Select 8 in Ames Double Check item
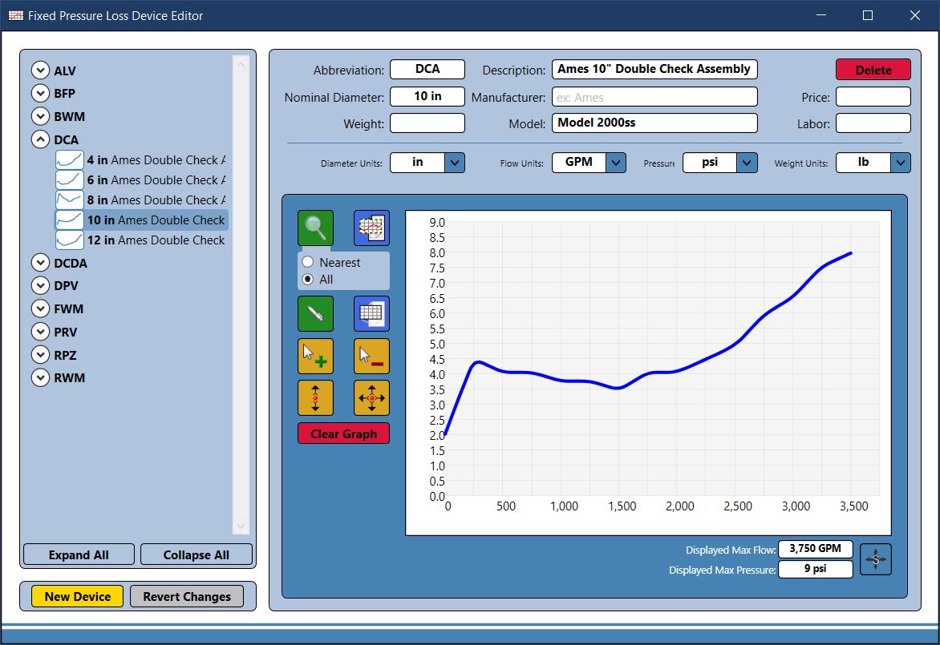940x645 pixels. click(x=141, y=200)
